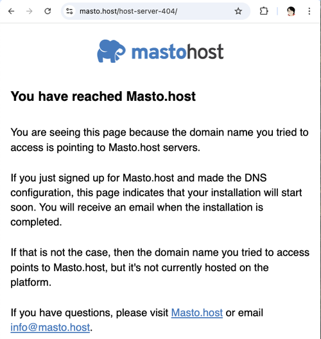Email info@masto.host via the link
This screenshot has width=321, height=339.
(x=50, y=327)
